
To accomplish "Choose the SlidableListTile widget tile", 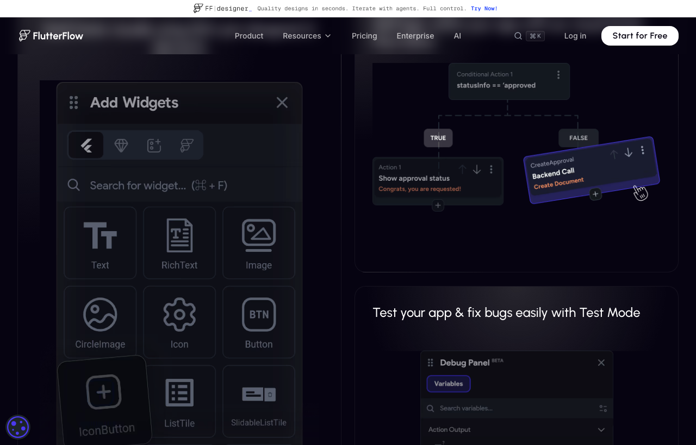I will click(x=259, y=401).
